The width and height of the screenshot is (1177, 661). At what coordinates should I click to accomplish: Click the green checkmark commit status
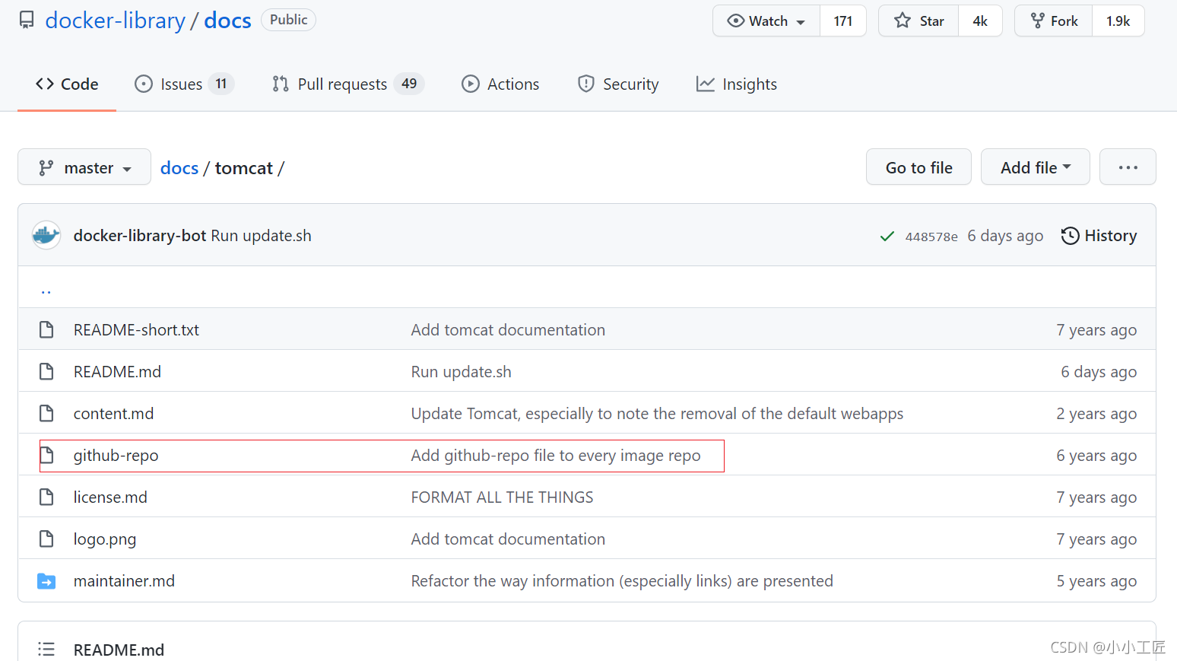tap(887, 236)
